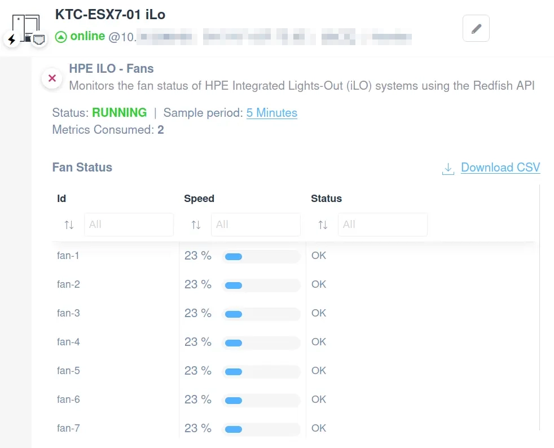The width and height of the screenshot is (554, 448).
Task: Expand the online status indicator dropdown
Action: pyautogui.click(x=61, y=36)
